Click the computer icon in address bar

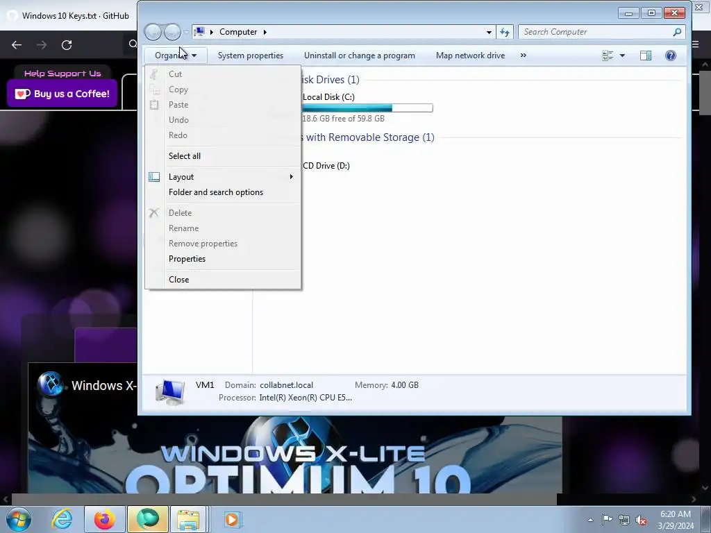[x=199, y=32]
